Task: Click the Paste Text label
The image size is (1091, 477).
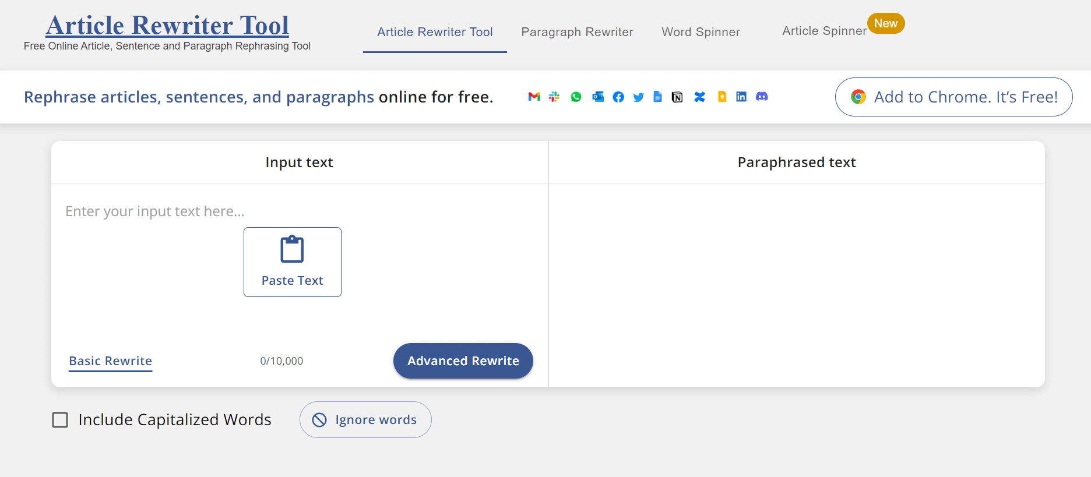Action: tap(292, 281)
